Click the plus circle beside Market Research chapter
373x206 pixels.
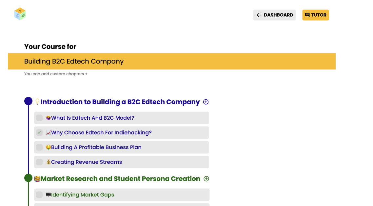(206, 179)
